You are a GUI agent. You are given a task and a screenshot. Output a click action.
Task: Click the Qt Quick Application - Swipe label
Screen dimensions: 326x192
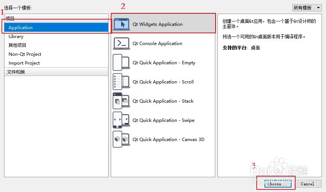point(164,120)
